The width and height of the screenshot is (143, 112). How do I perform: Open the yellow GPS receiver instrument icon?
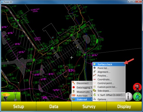(x=6, y=97)
